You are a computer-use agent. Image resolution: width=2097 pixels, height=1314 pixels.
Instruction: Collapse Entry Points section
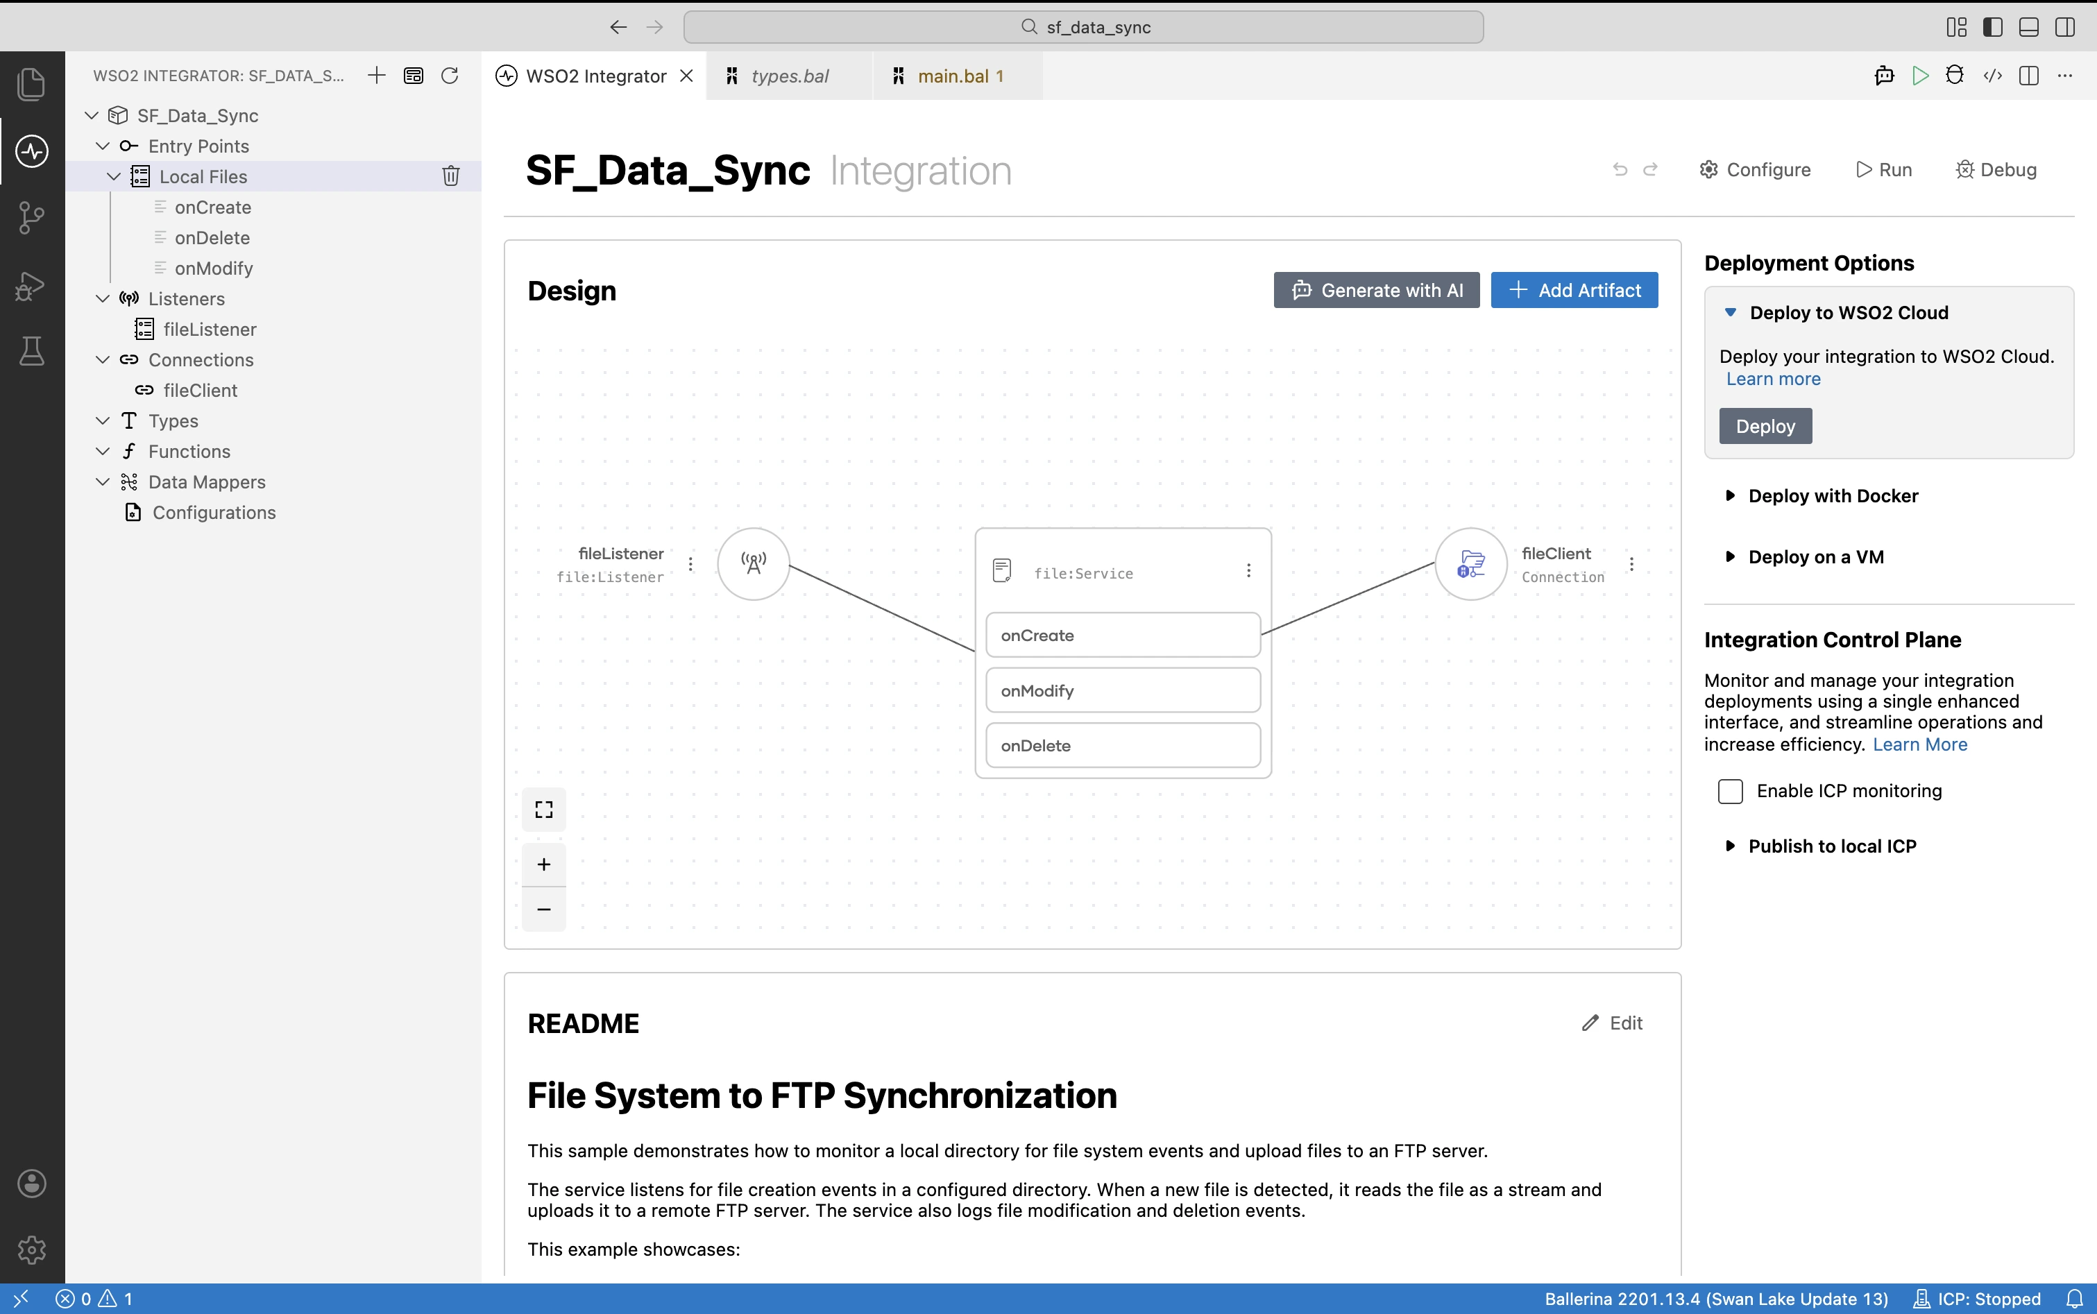103,146
